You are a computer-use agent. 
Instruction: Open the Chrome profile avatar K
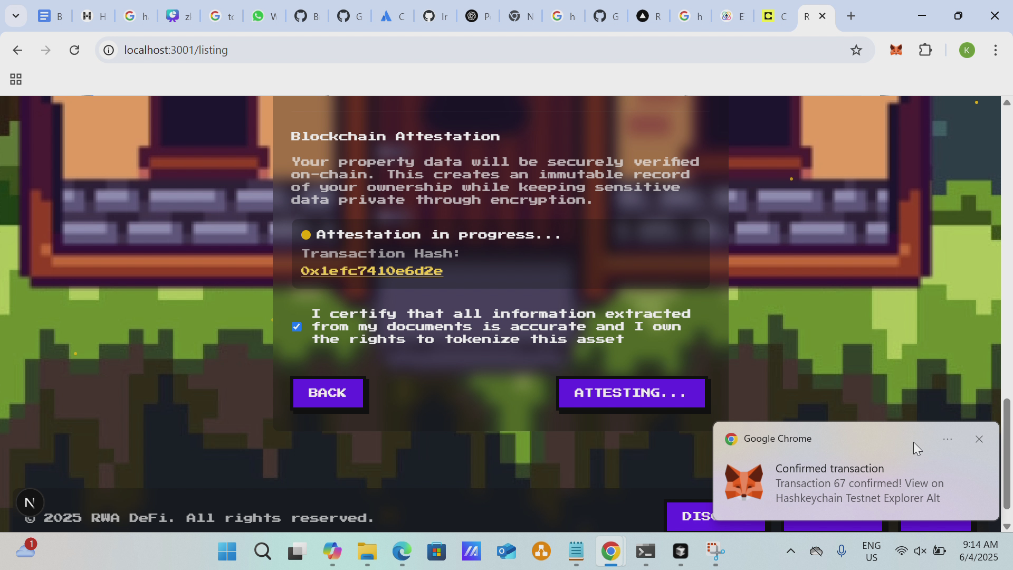(x=967, y=50)
